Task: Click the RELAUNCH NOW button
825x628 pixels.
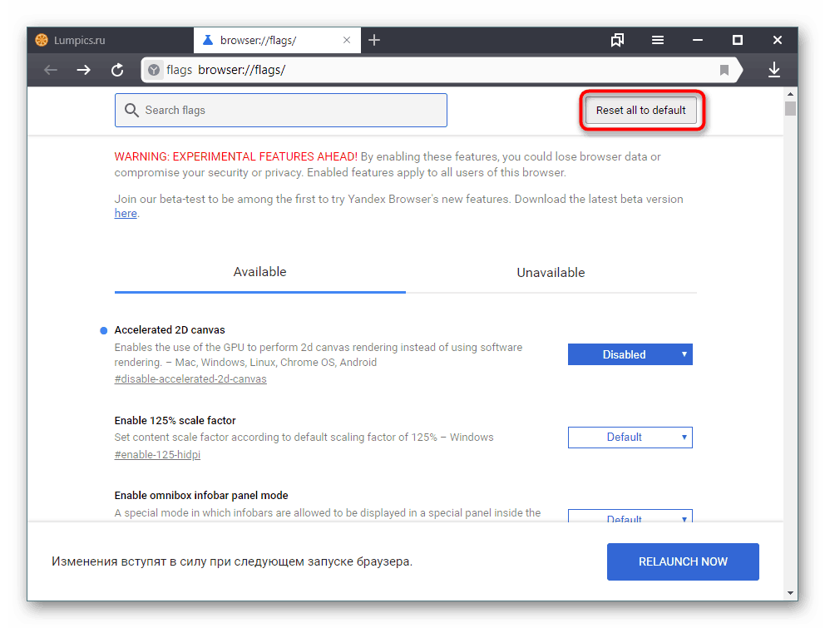Action: (x=682, y=561)
